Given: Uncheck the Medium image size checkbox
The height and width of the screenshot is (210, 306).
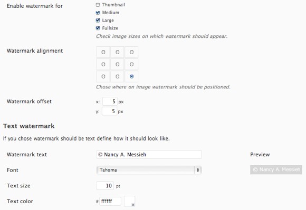Looking at the screenshot, I should [x=98, y=13].
